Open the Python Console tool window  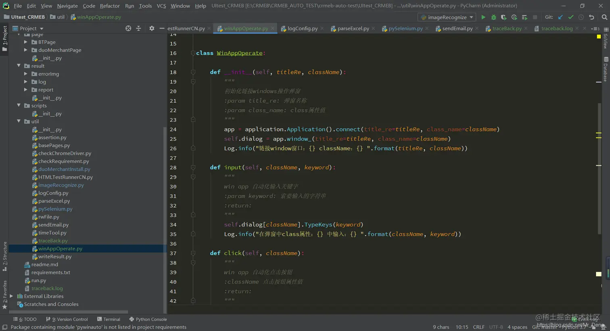click(148, 319)
